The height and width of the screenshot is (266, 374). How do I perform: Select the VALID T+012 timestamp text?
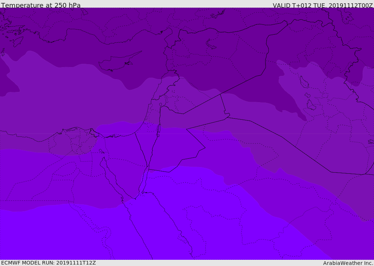coord(323,5)
